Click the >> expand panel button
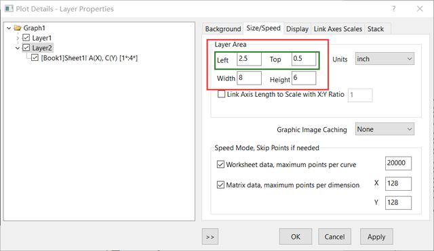Image resolution: width=434 pixels, height=251 pixels. [210, 237]
